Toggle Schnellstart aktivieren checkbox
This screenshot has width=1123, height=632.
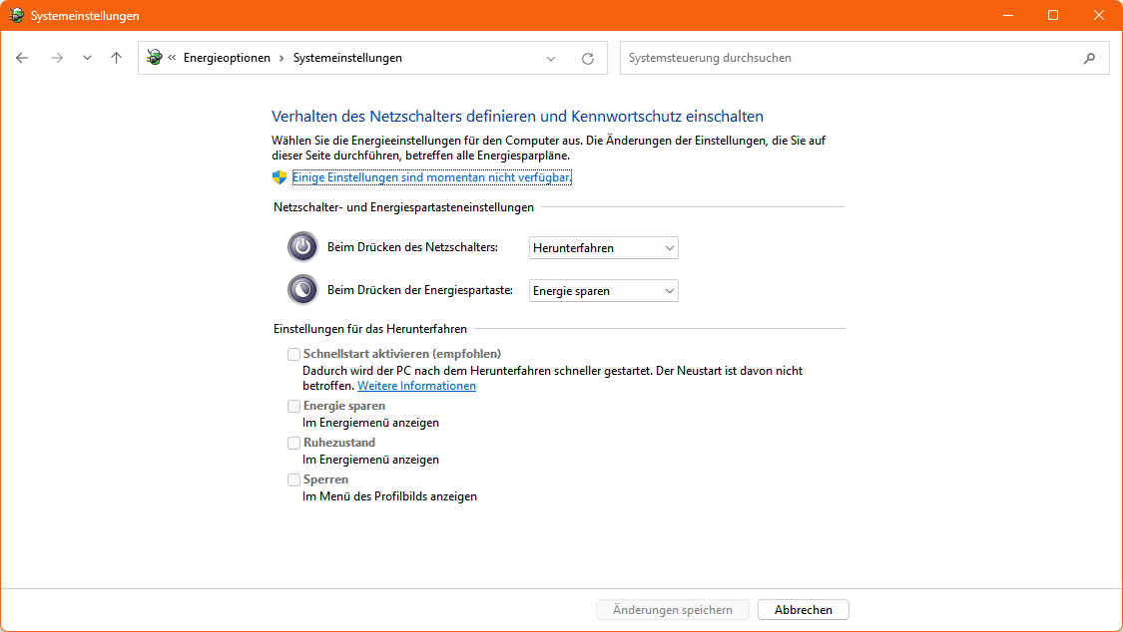click(293, 354)
